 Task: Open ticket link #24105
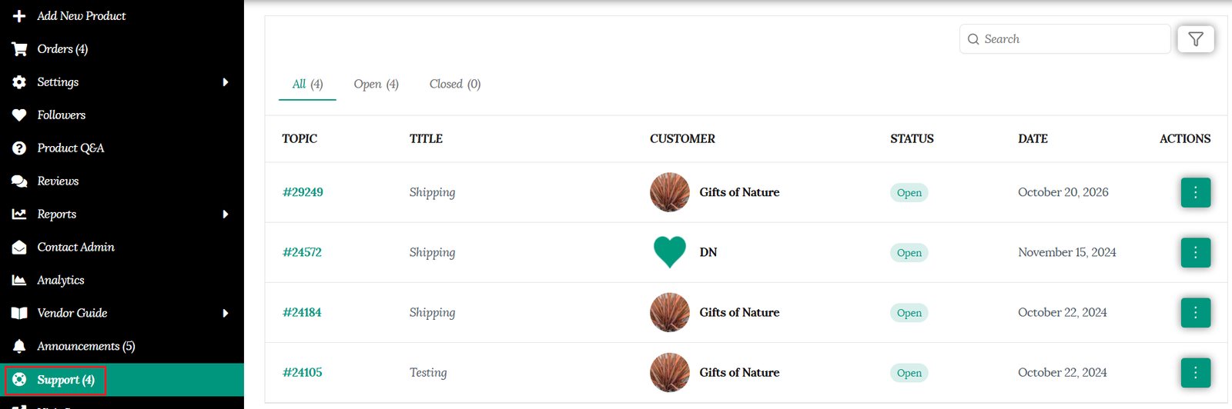pyautogui.click(x=303, y=372)
